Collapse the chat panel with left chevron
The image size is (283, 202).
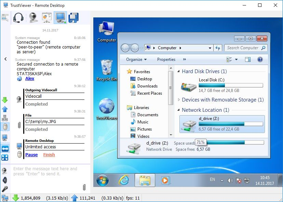pyautogui.click(x=5, y=59)
